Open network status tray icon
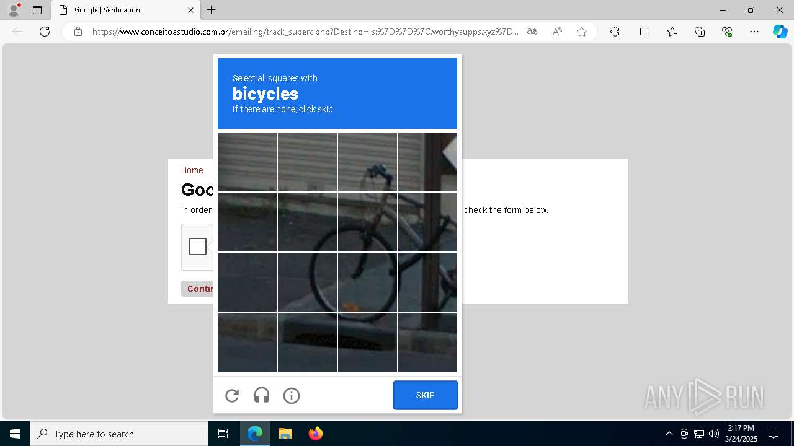The image size is (794, 446). coord(699,434)
